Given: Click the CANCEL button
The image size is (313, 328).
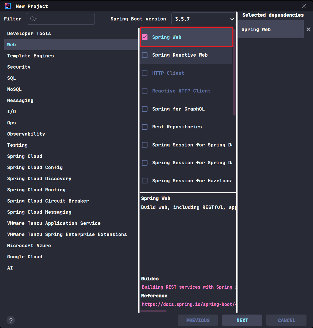Looking at the screenshot, I should click(x=286, y=320).
